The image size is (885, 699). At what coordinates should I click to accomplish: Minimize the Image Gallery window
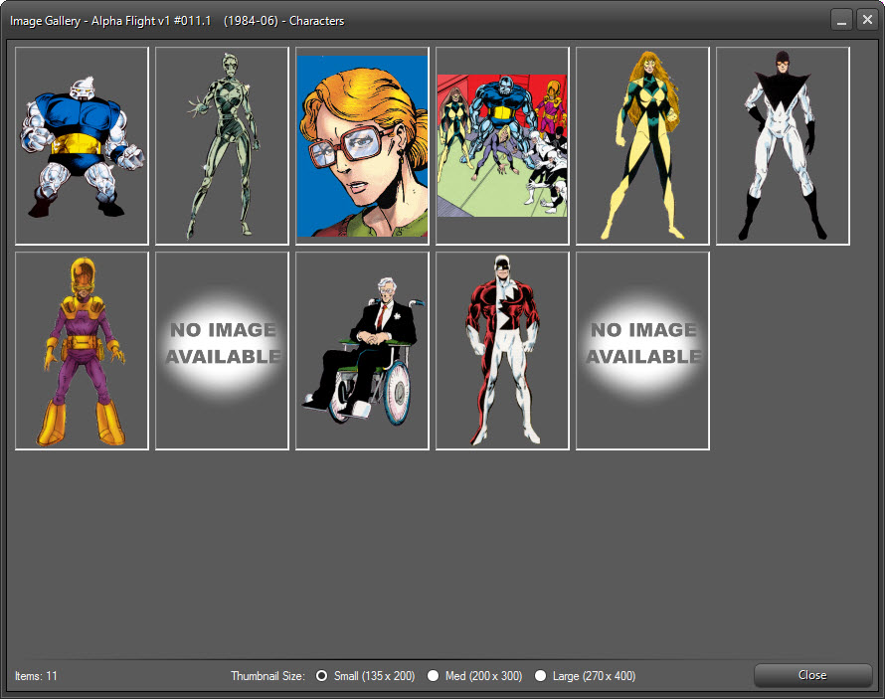(x=841, y=20)
